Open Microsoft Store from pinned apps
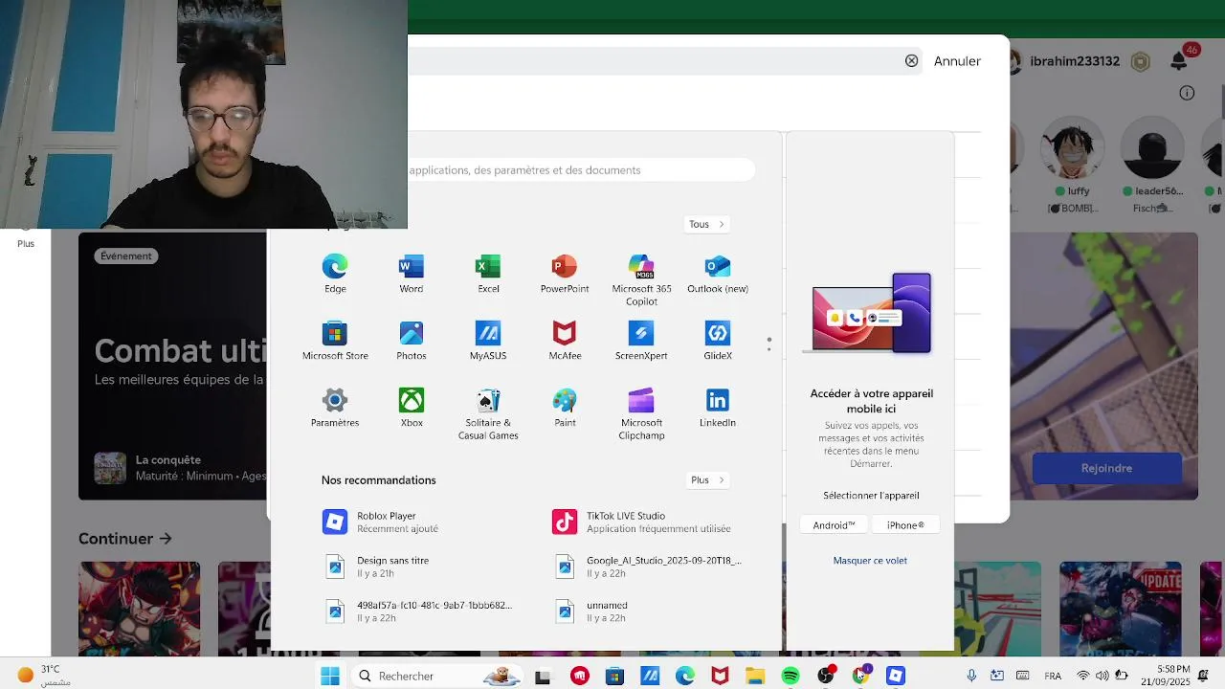Viewport: 1225px width, 689px height. (x=335, y=341)
